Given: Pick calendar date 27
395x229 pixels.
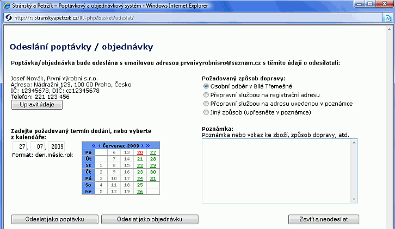Looking at the screenshot, I should [153, 152].
